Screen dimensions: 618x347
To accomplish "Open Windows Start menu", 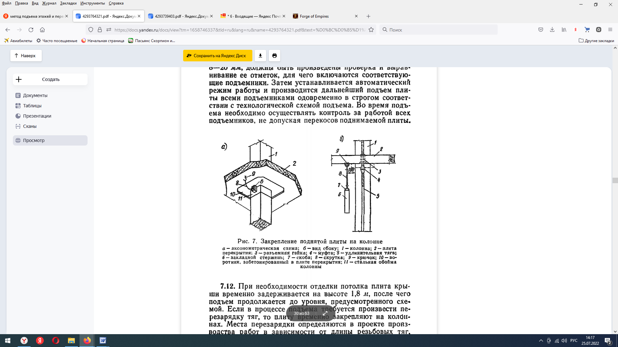I will (8, 341).
